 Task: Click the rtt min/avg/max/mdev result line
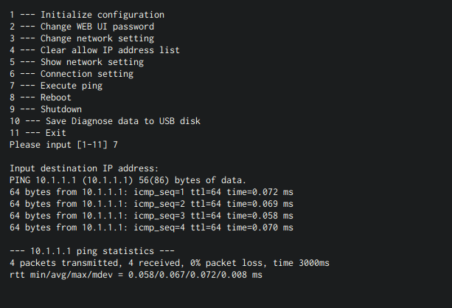(136, 275)
